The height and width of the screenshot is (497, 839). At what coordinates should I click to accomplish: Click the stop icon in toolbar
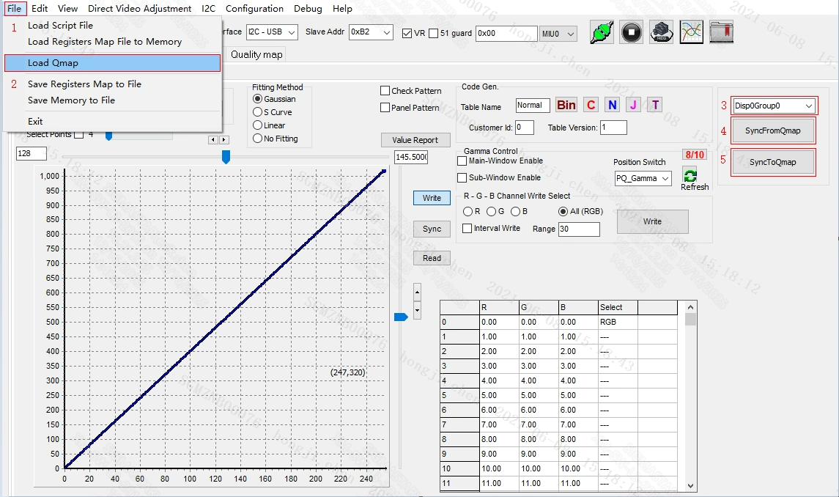point(632,33)
